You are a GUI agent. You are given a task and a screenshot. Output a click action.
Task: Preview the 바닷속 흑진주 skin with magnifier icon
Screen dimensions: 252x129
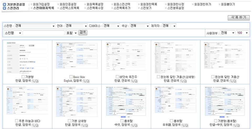pyautogui.click(x=133, y=81)
